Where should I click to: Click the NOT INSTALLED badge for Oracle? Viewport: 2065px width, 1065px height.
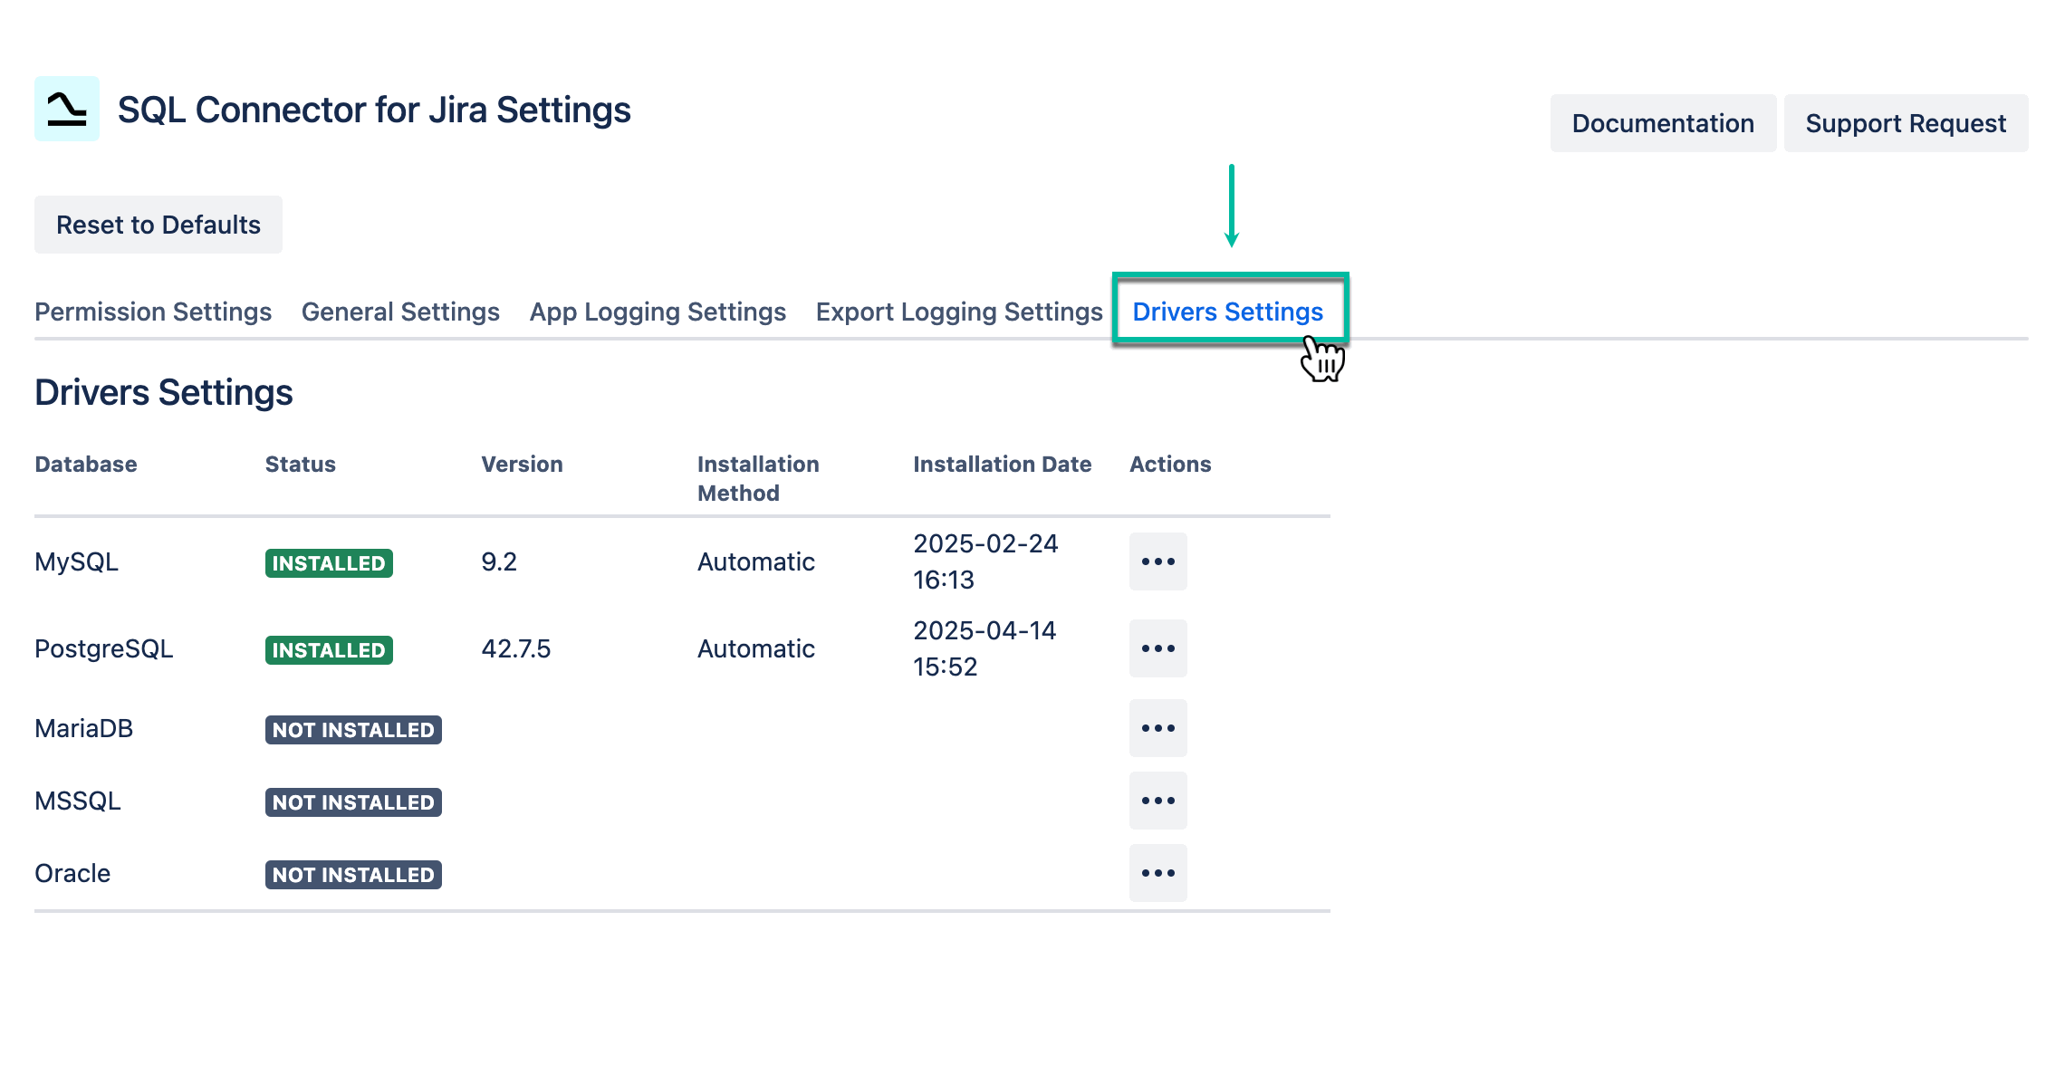click(353, 874)
